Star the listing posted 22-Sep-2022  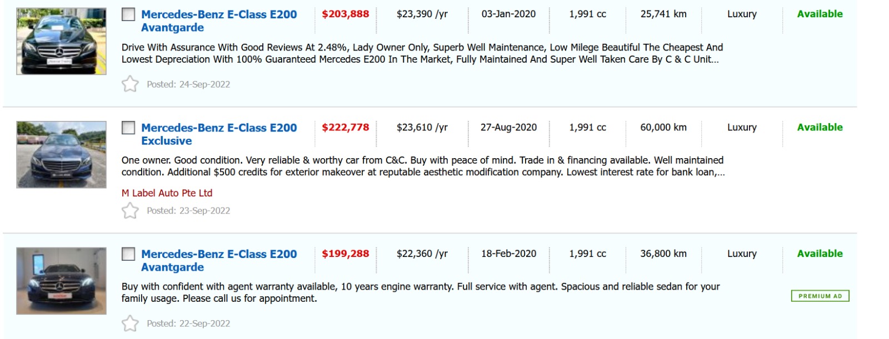tap(130, 323)
